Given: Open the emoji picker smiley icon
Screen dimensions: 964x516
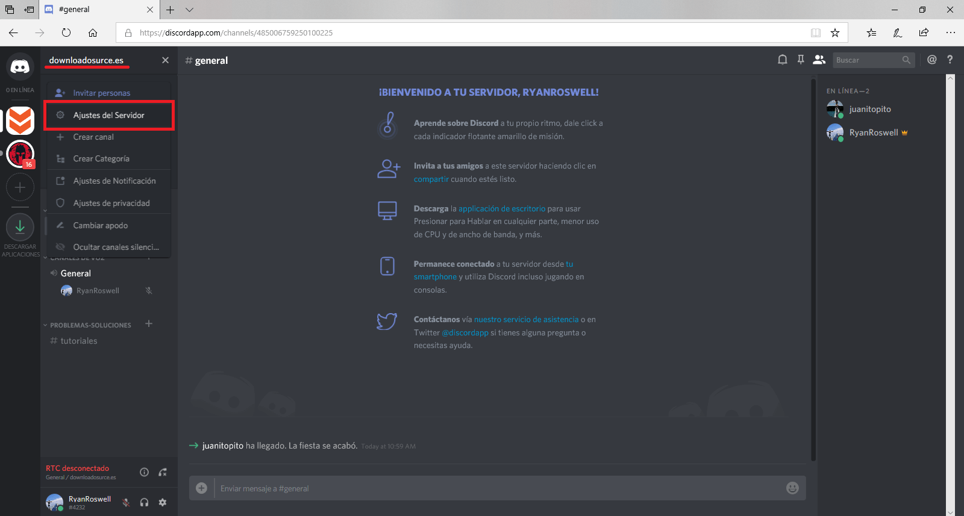Looking at the screenshot, I should click(792, 488).
